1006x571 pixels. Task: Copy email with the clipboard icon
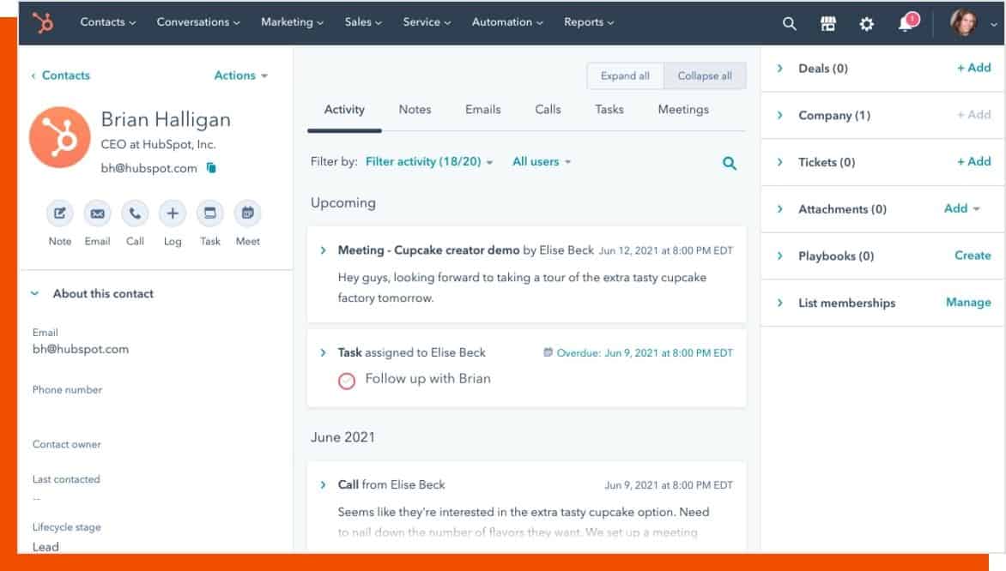[211, 168]
